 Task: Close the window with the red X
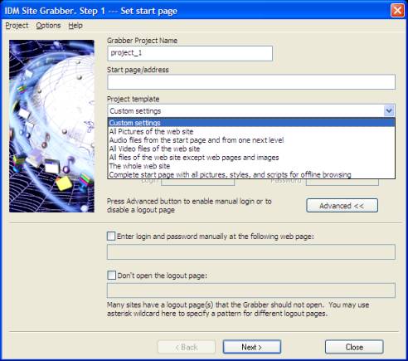point(397,11)
